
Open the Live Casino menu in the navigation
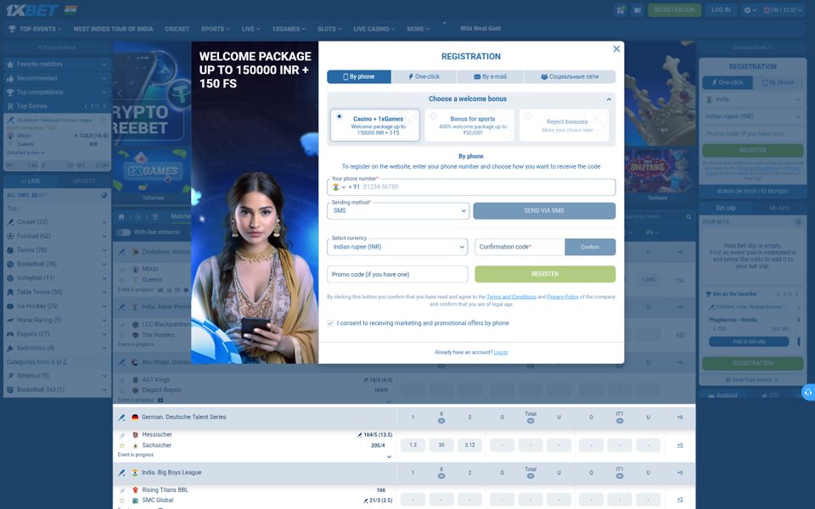click(x=374, y=29)
